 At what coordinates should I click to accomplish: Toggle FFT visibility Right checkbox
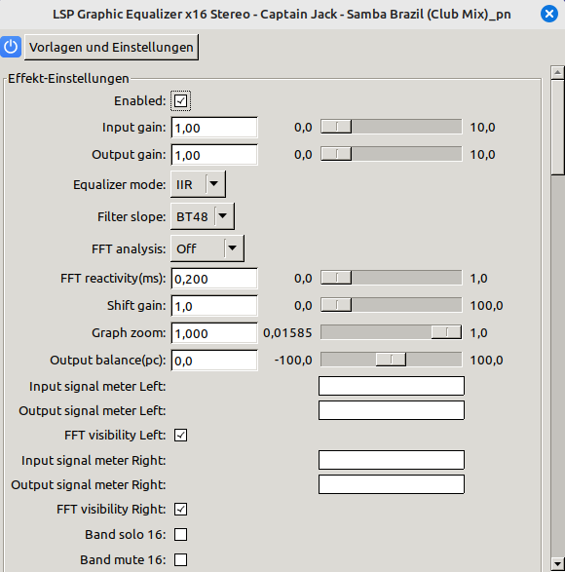(180, 509)
